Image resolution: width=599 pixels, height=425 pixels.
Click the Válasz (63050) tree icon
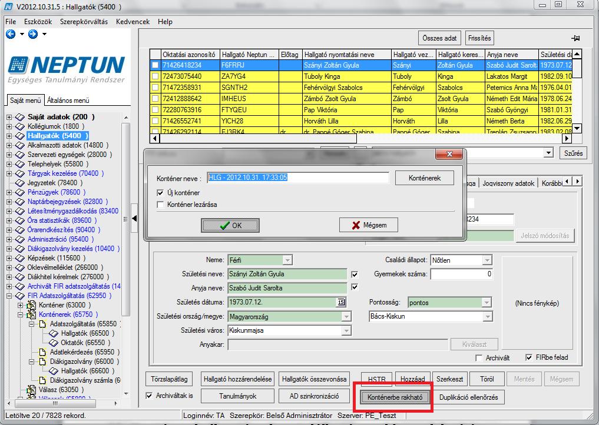pyautogui.click(x=31, y=390)
